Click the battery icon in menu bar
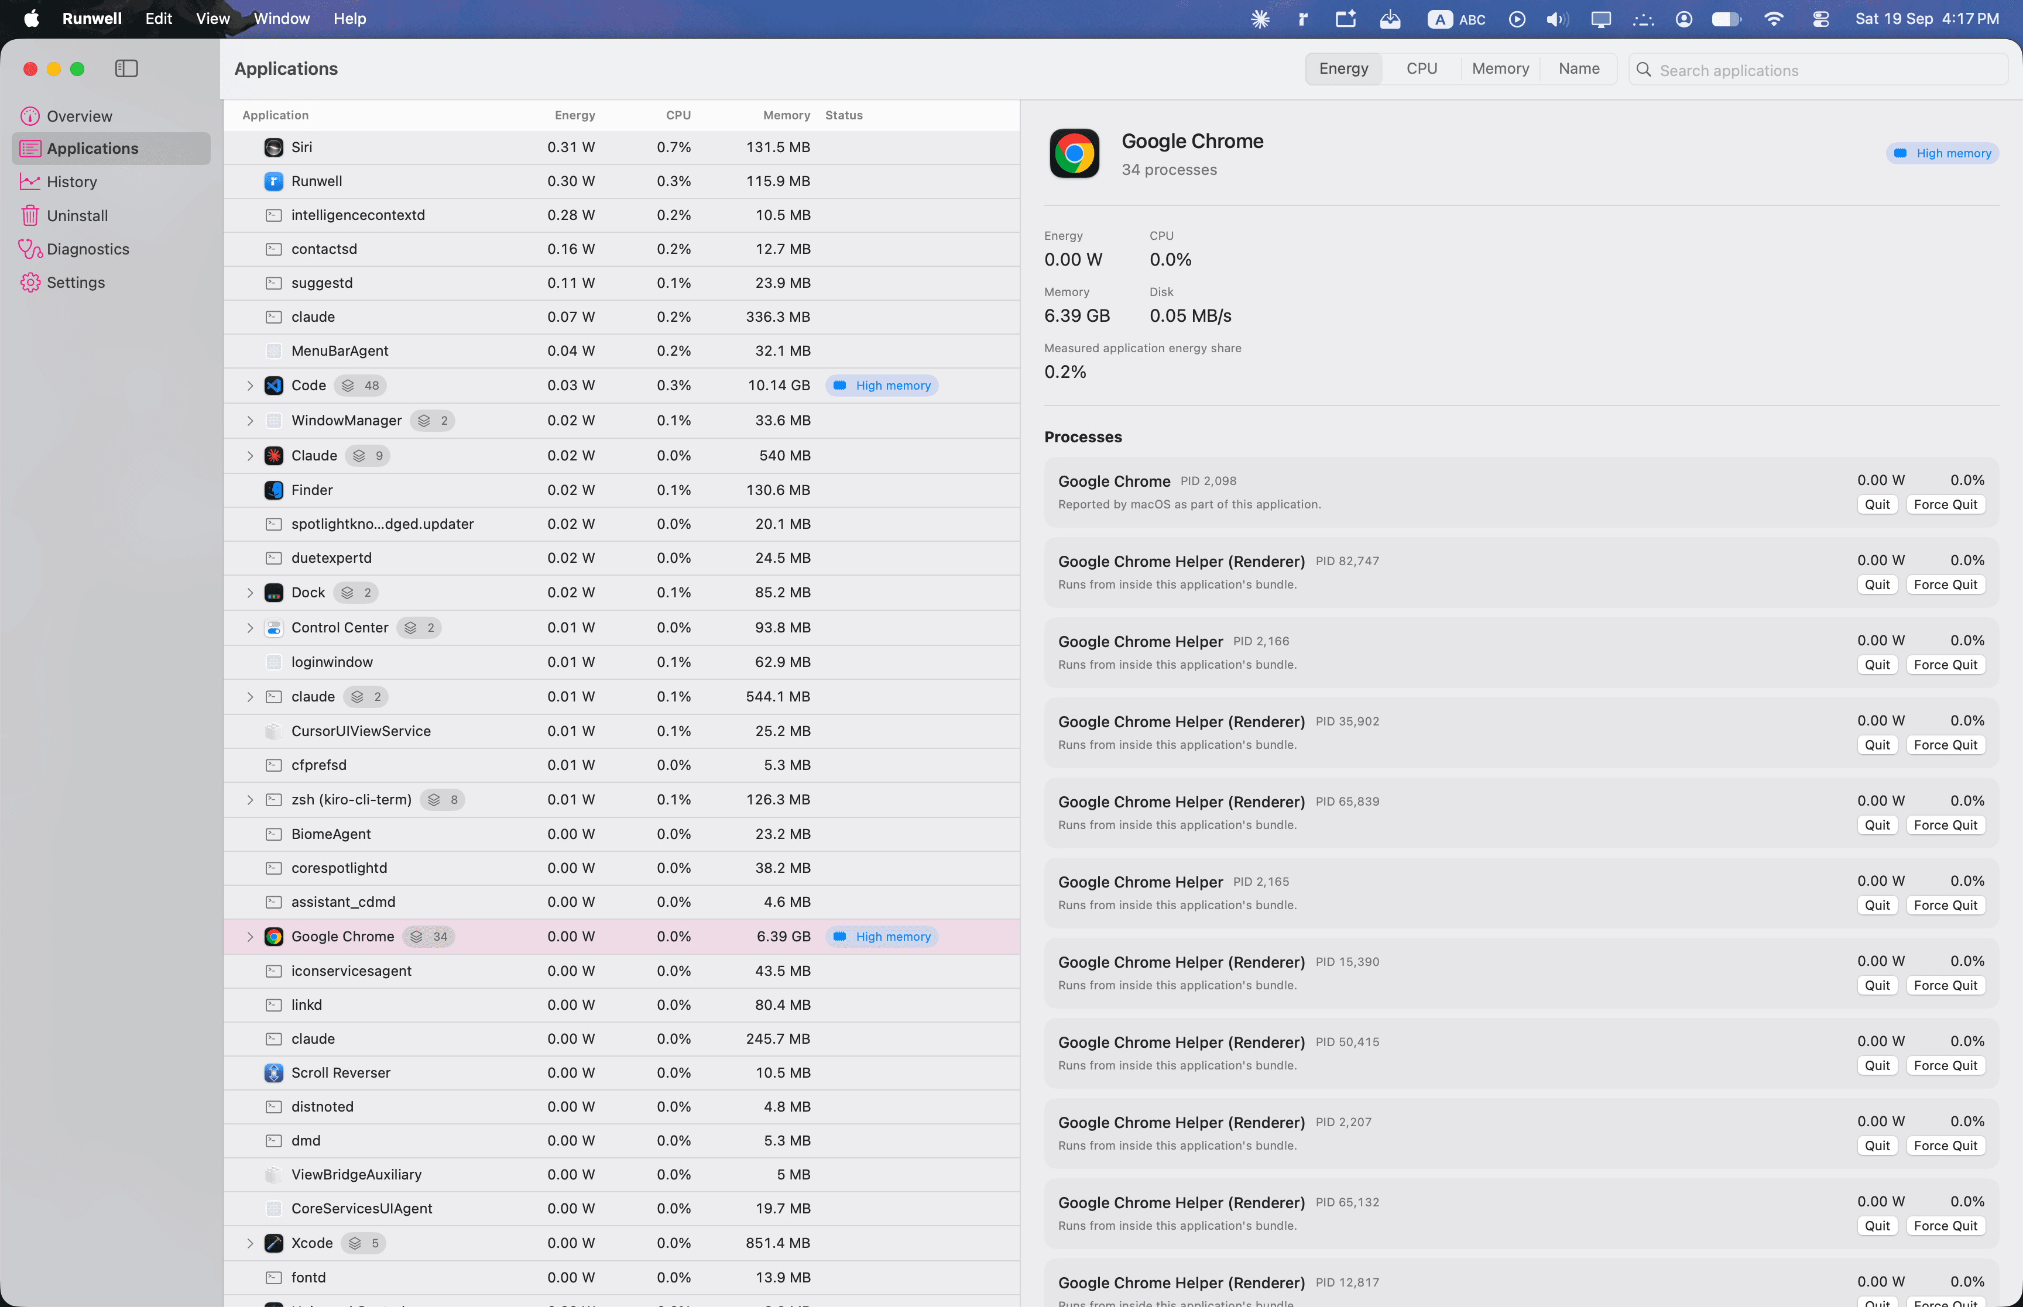This screenshot has width=2023, height=1307. click(x=1726, y=19)
